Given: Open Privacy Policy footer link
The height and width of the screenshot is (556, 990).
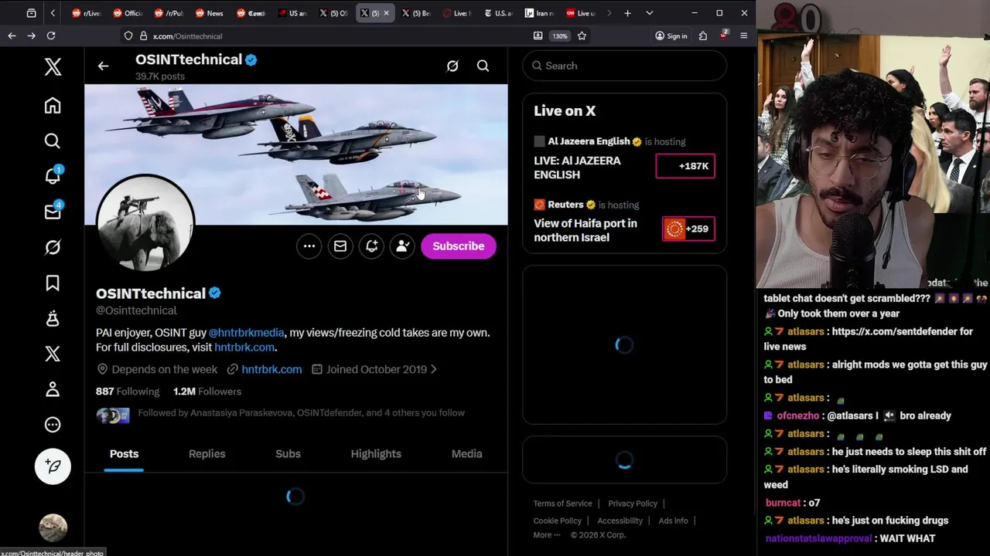Looking at the screenshot, I should coord(633,503).
